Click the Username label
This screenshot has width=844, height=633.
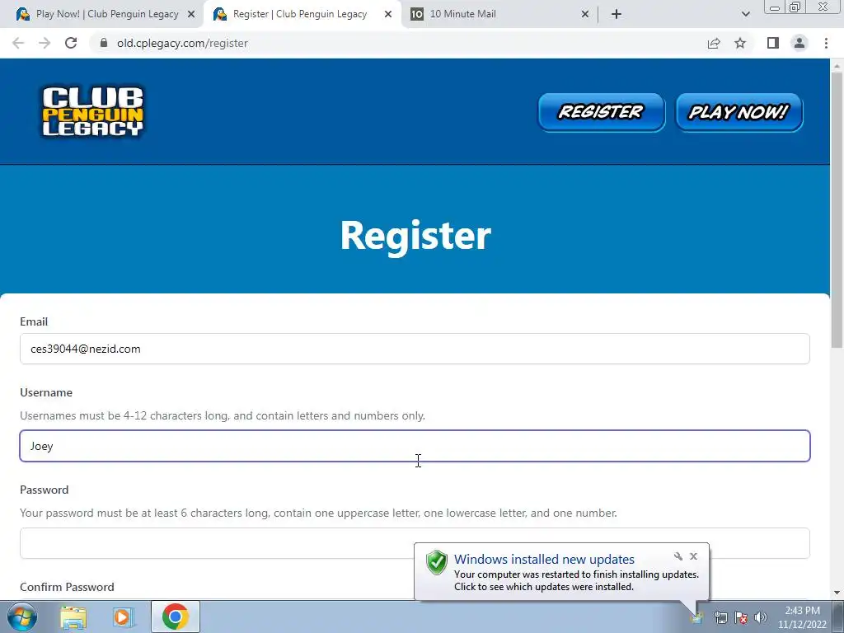(x=46, y=392)
